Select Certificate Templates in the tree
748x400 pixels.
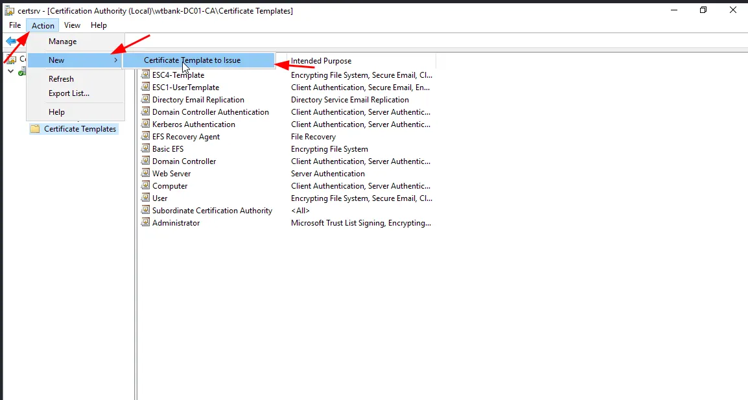(x=80, y=129)
